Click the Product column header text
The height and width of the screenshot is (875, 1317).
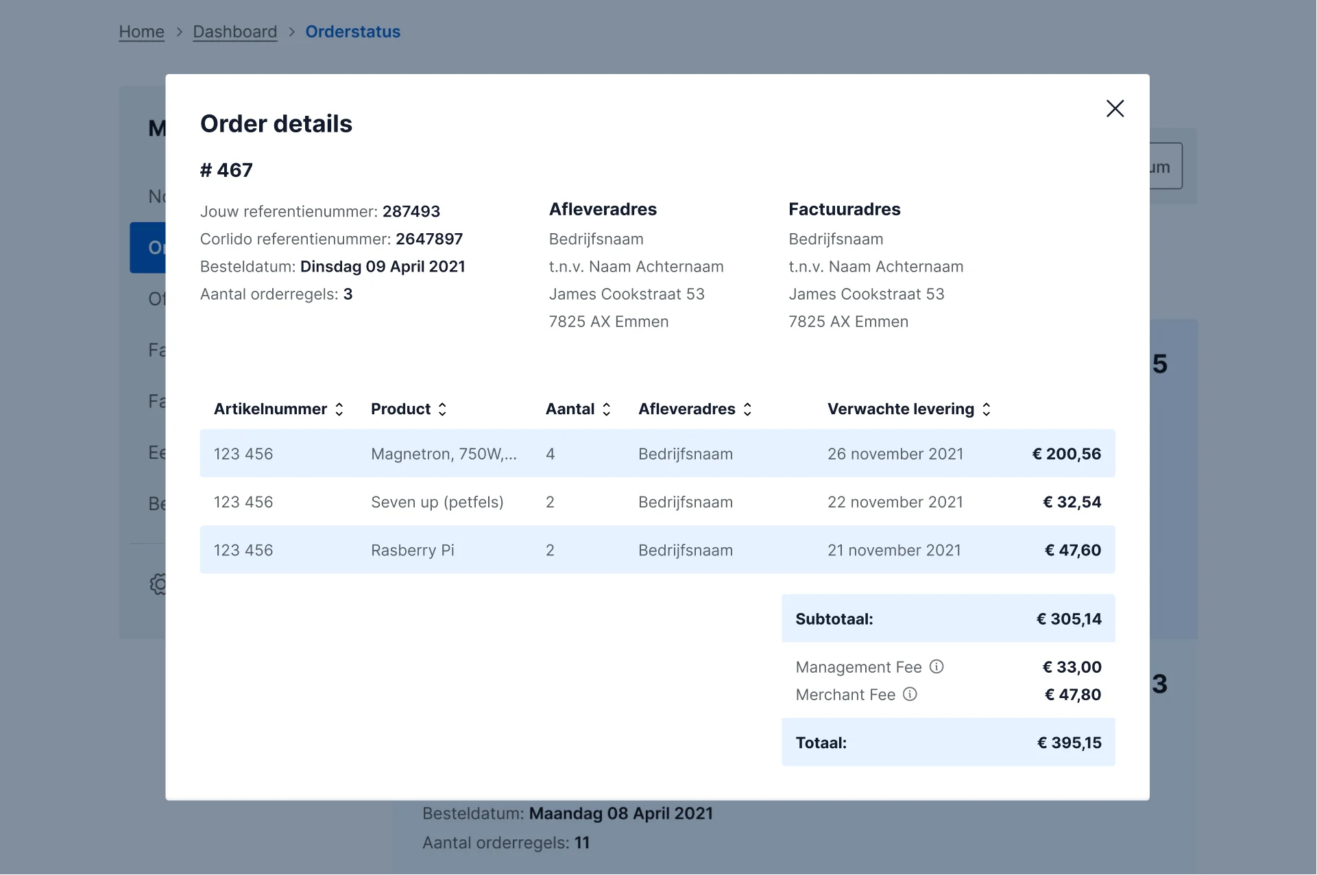pyautogui.click(x=400, y=409)
